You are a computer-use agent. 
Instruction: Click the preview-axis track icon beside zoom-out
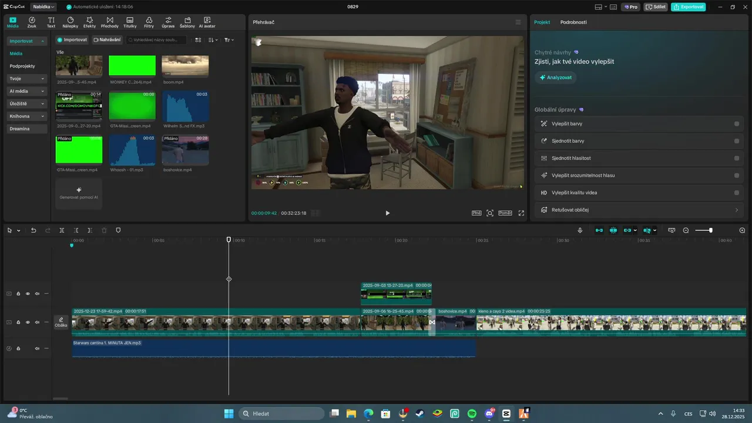pyautogui.click(x=672, y=230)
